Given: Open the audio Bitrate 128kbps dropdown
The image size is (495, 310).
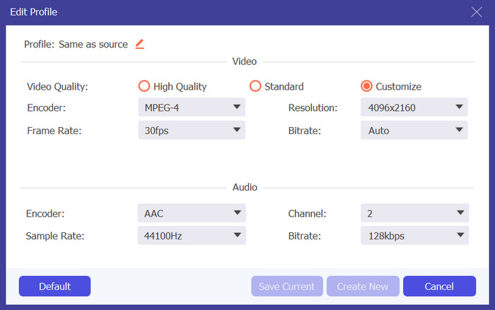Looking at the screenshot, I should [x=414, y=235].
